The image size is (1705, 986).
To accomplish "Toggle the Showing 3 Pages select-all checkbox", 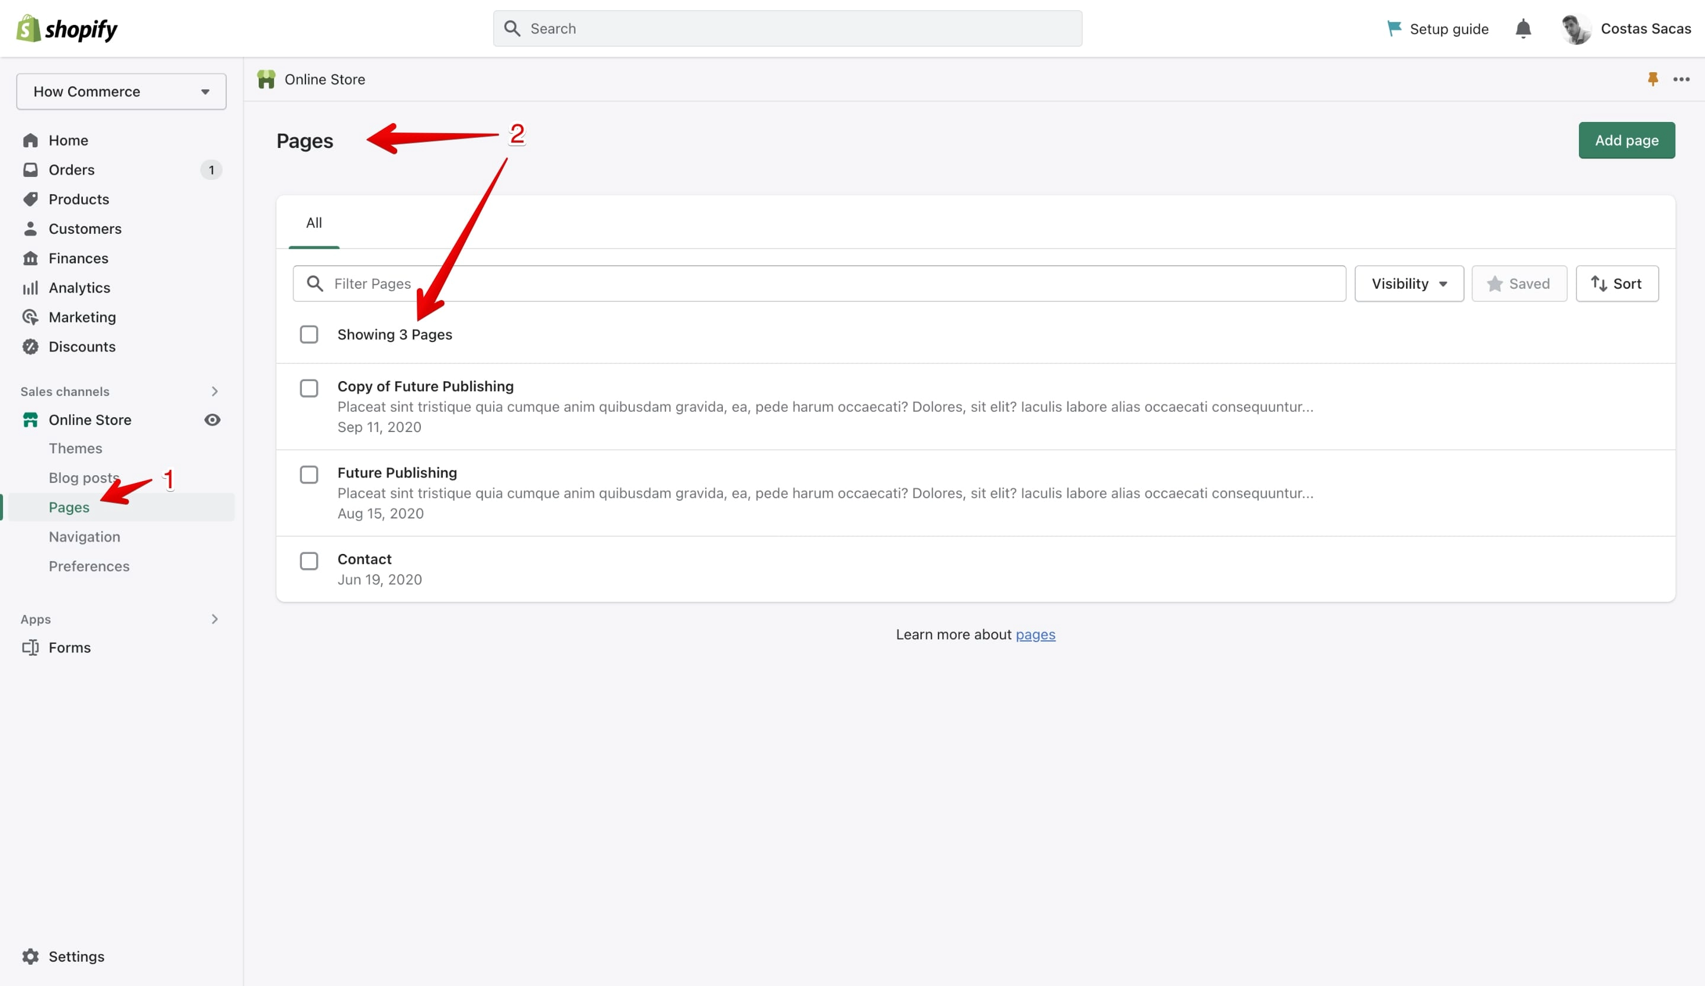I will coord(309,335).
